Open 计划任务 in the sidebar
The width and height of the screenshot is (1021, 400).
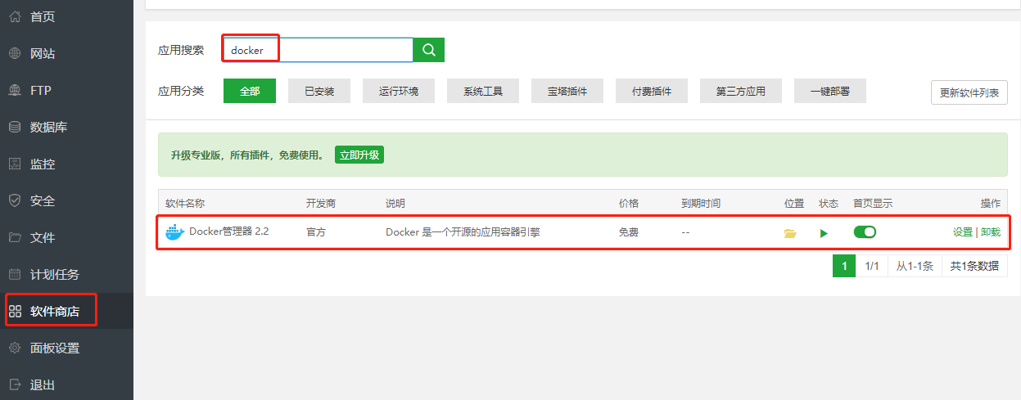[54, 274]
